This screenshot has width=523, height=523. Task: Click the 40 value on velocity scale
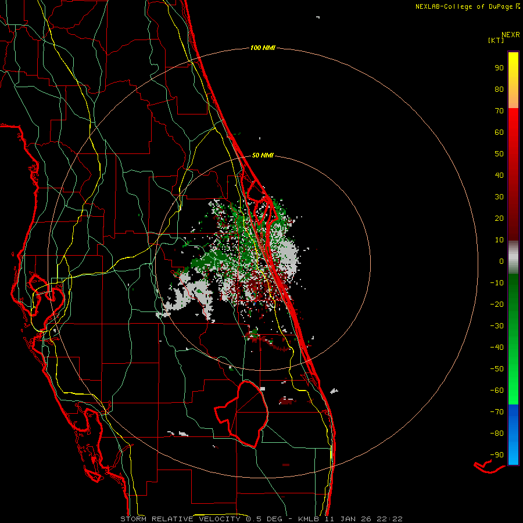click(x=499, y=175)
